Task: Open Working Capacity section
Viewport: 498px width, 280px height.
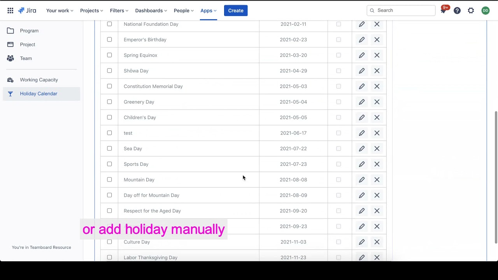Action: pyautogui.click(x=41, y=80)
